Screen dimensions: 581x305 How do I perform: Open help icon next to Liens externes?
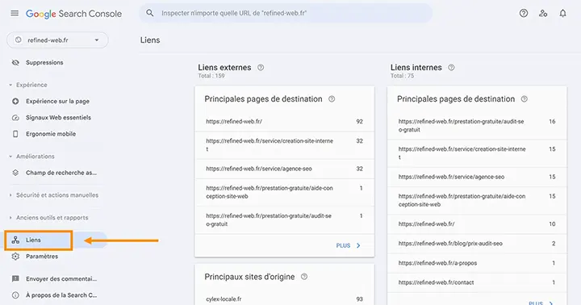tap(261, 68)
